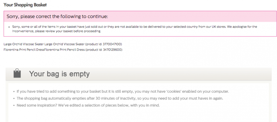Click the 'Your Shopping Basket' heading
277x122 pixels.
point(25,5)
